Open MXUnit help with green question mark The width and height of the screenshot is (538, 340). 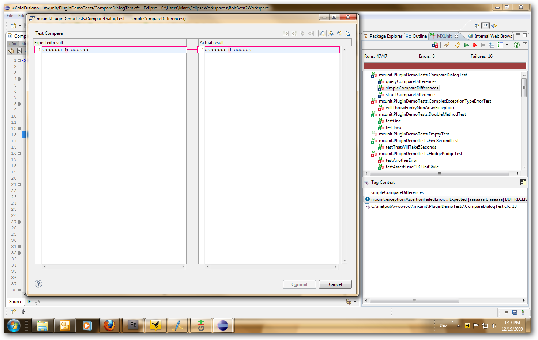(516, 45)
